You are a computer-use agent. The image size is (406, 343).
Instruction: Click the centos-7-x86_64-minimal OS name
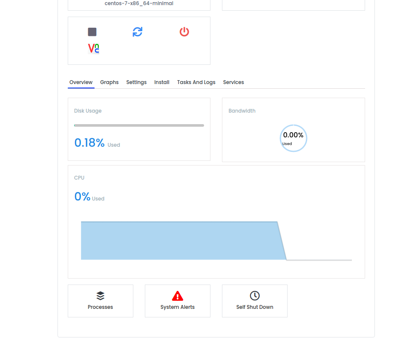[x=139, y=3]
